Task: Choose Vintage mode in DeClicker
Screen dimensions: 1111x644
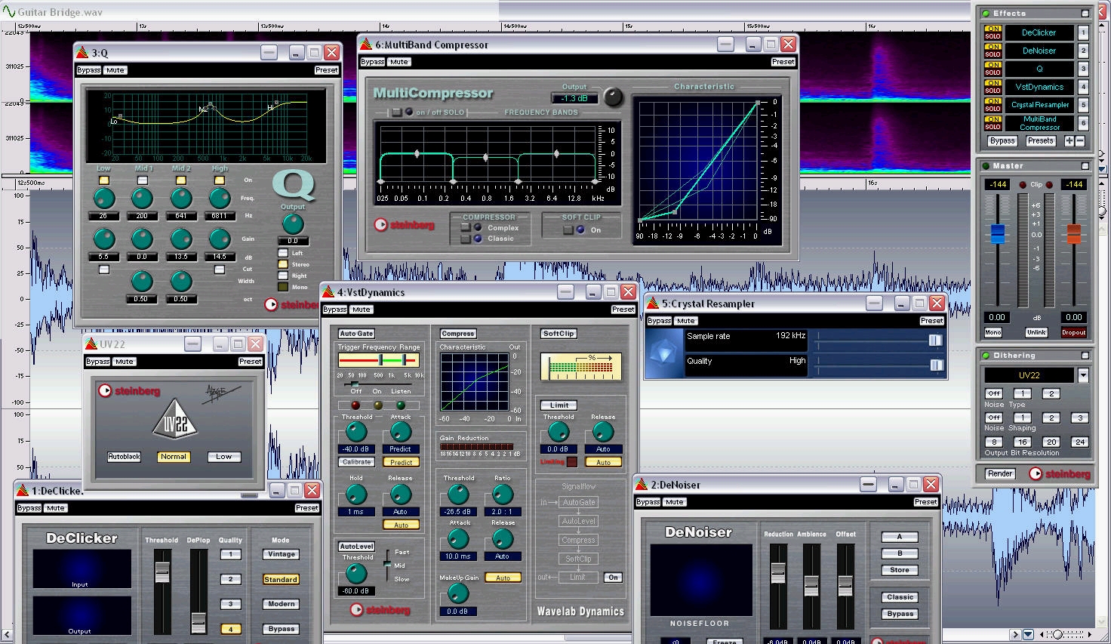Action: [282, 554]
